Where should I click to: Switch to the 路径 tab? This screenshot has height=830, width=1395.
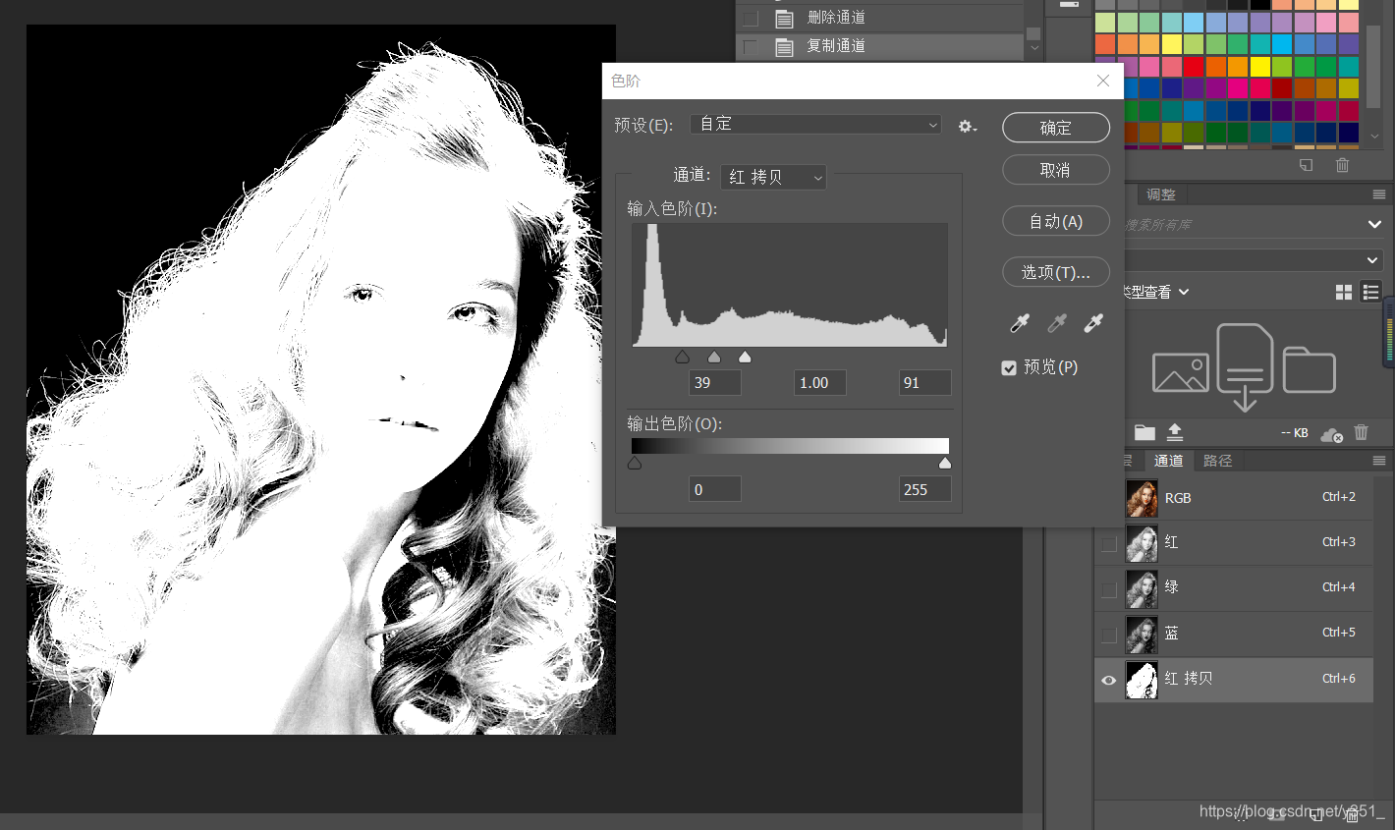1217,461
